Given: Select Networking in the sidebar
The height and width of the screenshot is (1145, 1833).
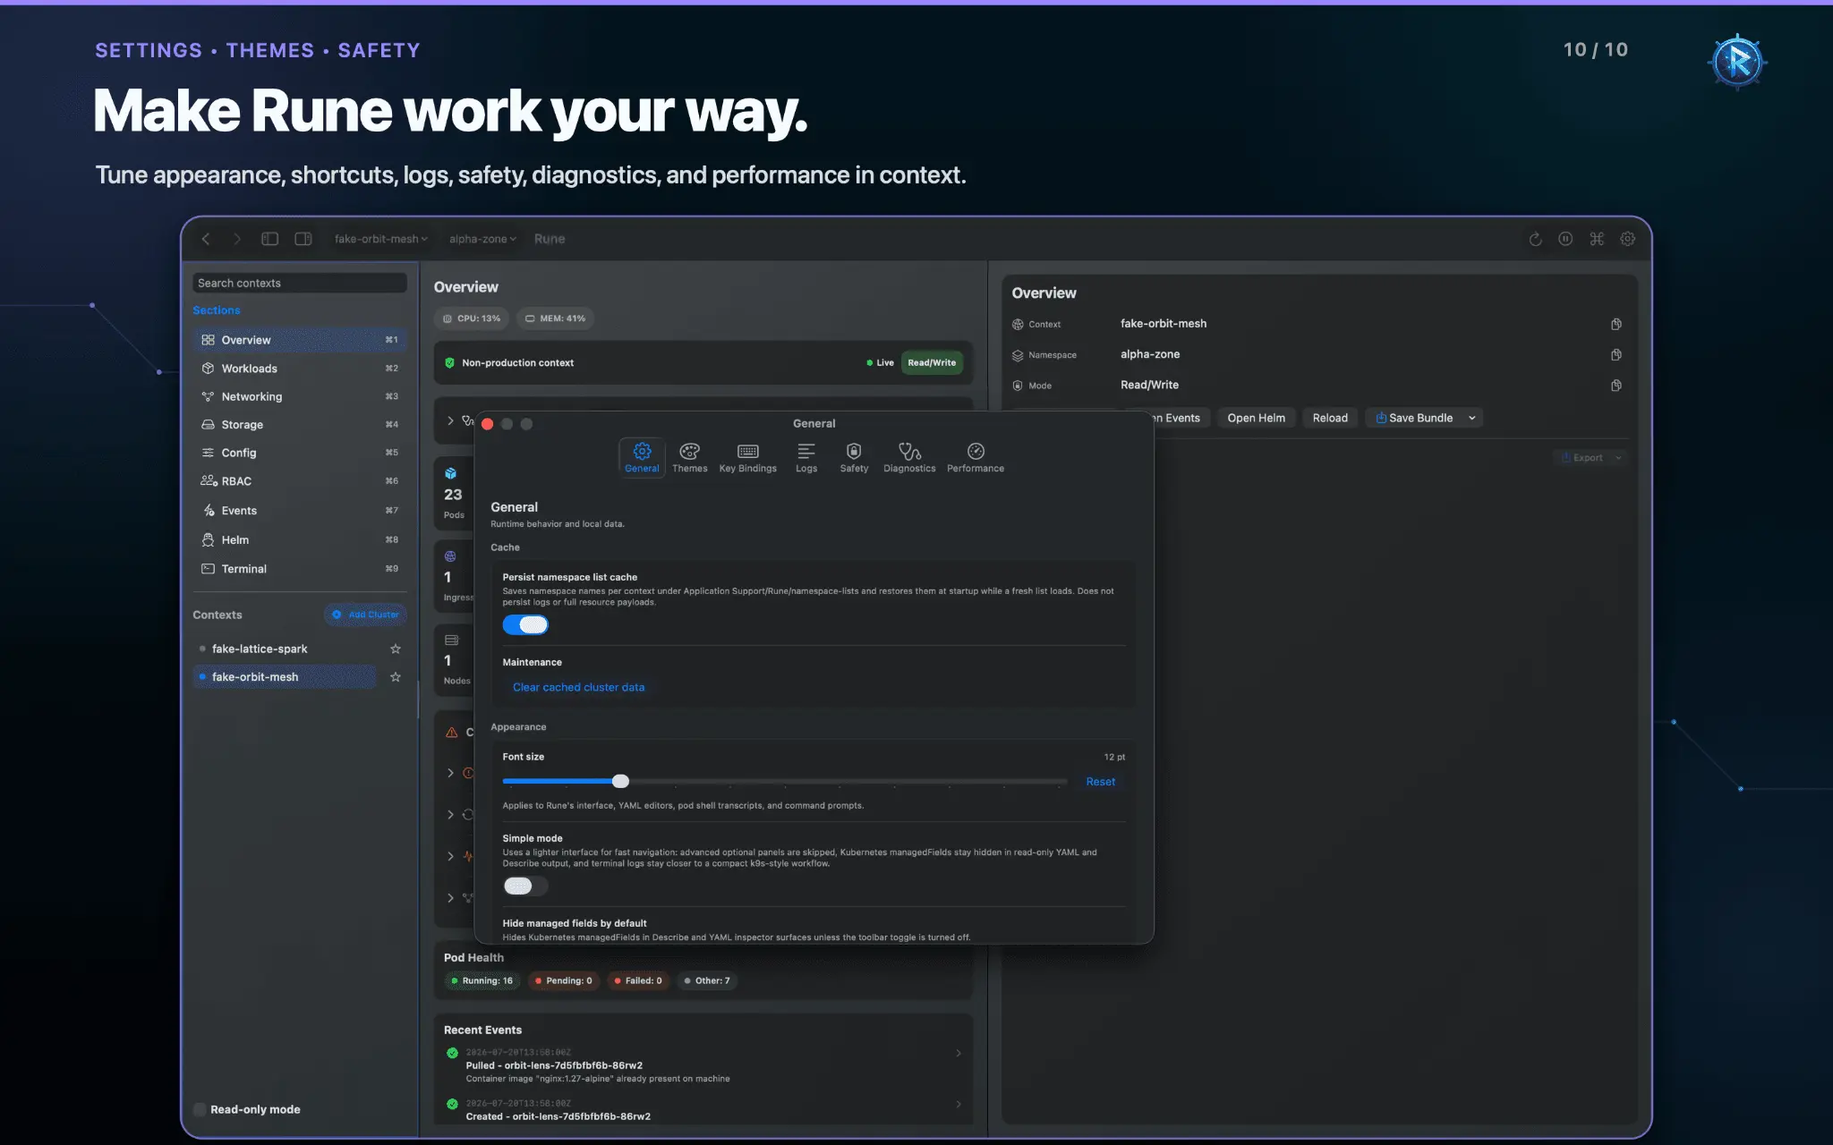Looking at the screenshot, I should [300, 396].
